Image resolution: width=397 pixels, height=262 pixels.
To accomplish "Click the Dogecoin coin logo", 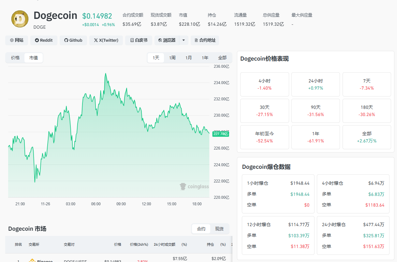I will click(x=20, y=19).
